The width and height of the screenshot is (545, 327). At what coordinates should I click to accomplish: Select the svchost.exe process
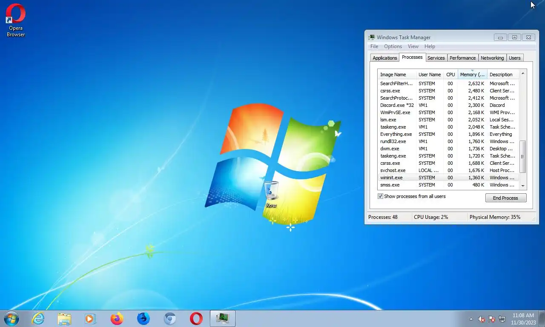448,170
